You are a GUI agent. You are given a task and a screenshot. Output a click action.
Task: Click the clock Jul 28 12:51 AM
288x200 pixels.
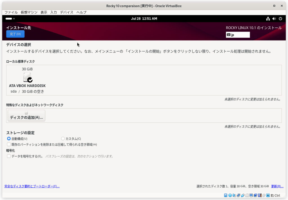(144, 19)
